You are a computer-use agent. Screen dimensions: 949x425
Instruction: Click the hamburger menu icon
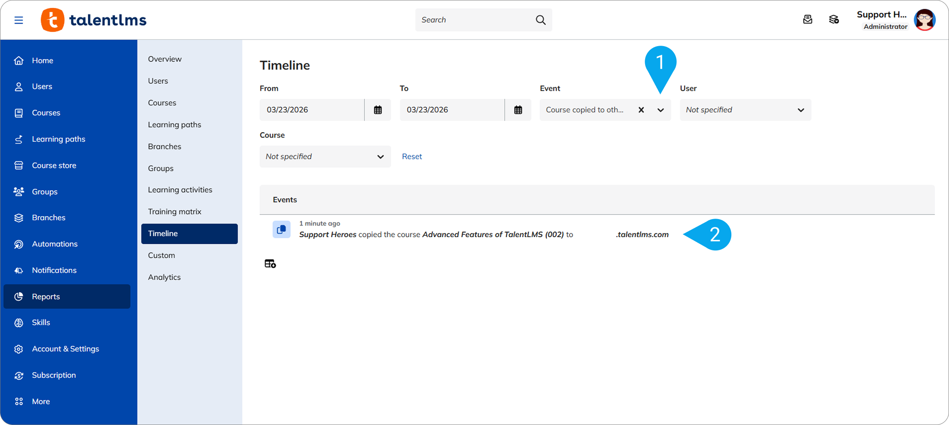19,20
